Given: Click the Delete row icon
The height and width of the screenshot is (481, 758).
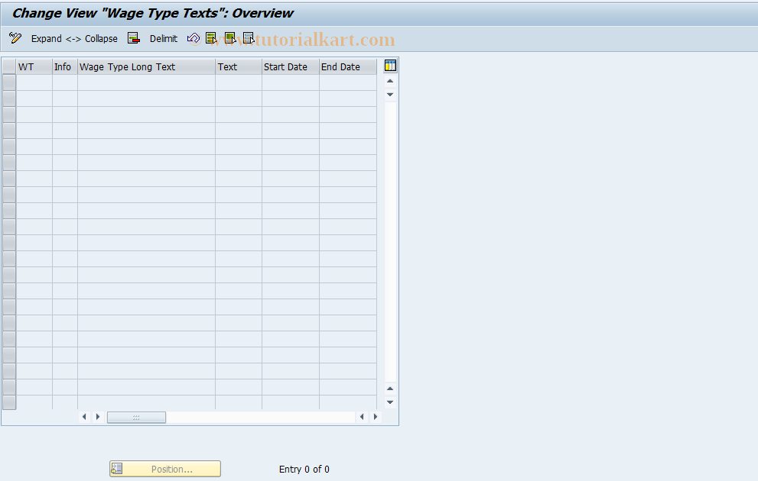Looking at the screenshot, I should click(134, 38).
